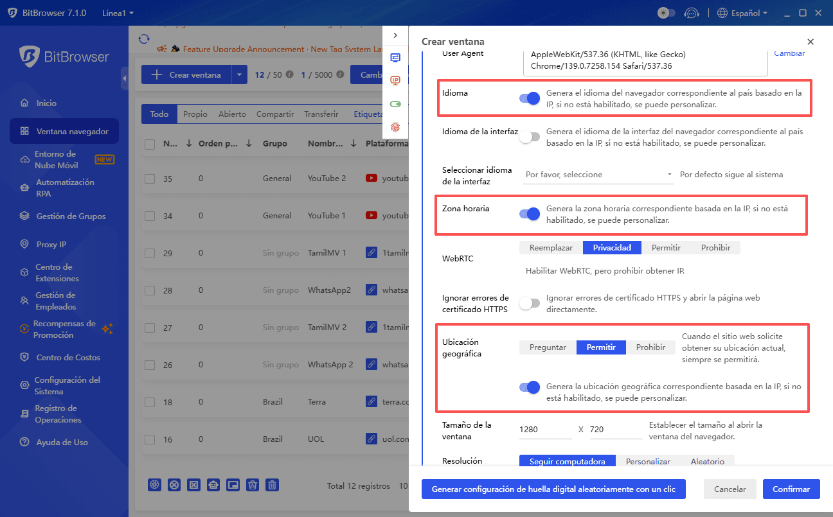
Task: Click the Cambiar link next to User Agent
Action: [x=789, y=53]
